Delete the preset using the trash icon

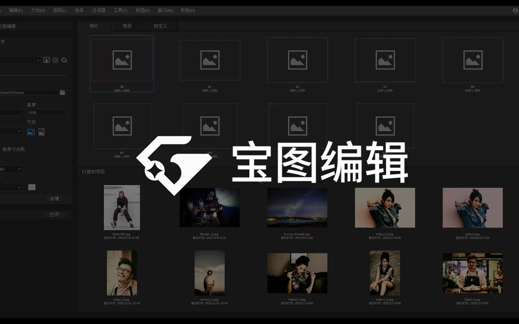(x=55, y=60)
